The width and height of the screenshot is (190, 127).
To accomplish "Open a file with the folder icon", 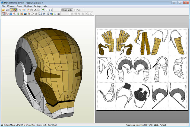I will click(x=4, y=10).
